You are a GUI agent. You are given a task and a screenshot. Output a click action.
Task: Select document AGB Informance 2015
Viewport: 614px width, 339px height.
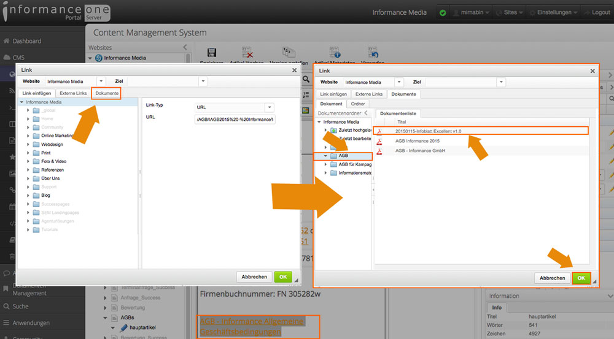[x=418, y=141]
